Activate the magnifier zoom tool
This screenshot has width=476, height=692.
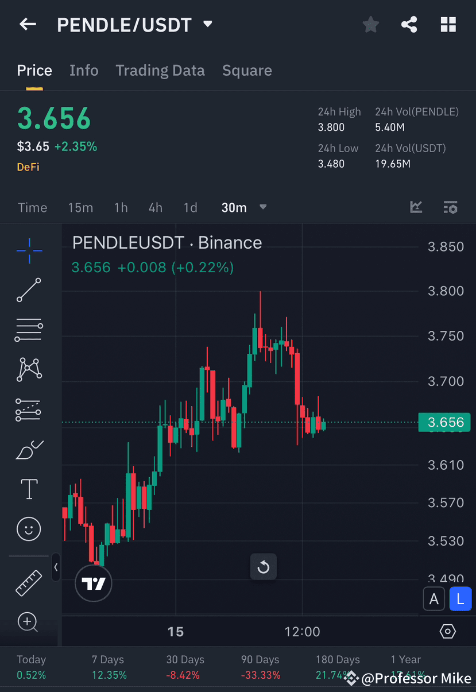pyautogui.click(x=28, y=622)
